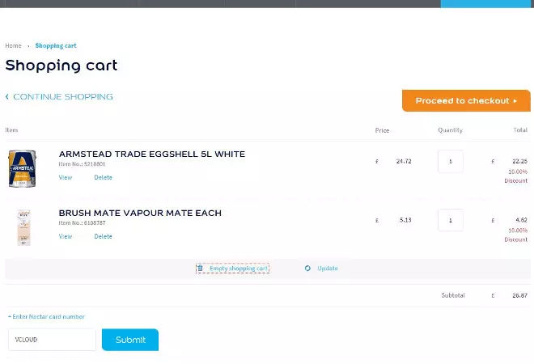Go back via Continue Shopping link

pyautogui.click(x=59, y=97)
